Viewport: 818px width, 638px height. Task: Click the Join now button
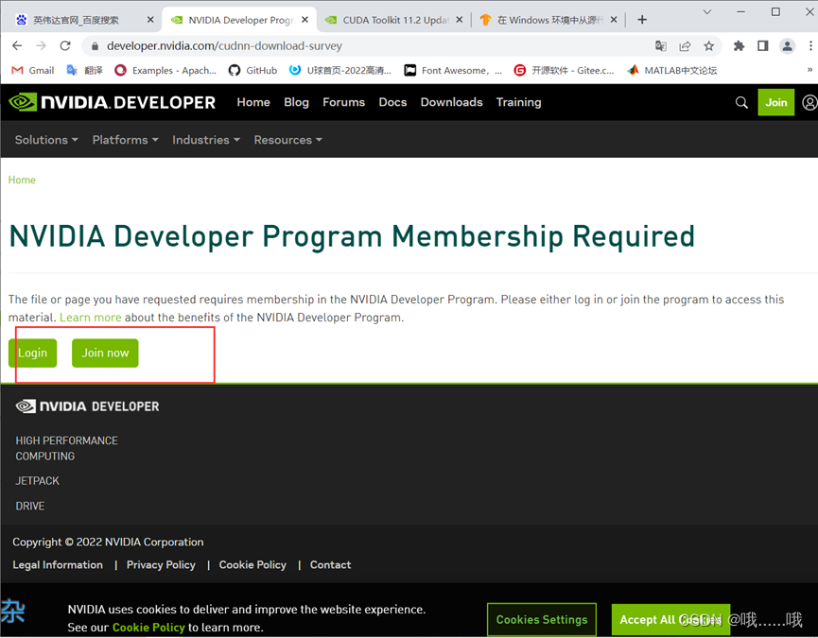[x=105, y=353]
